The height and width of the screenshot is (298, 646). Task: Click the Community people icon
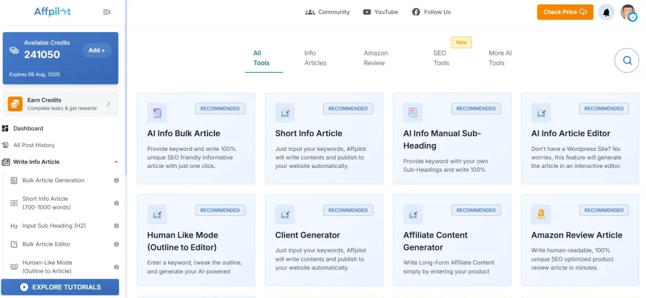[x=310, y=12]
